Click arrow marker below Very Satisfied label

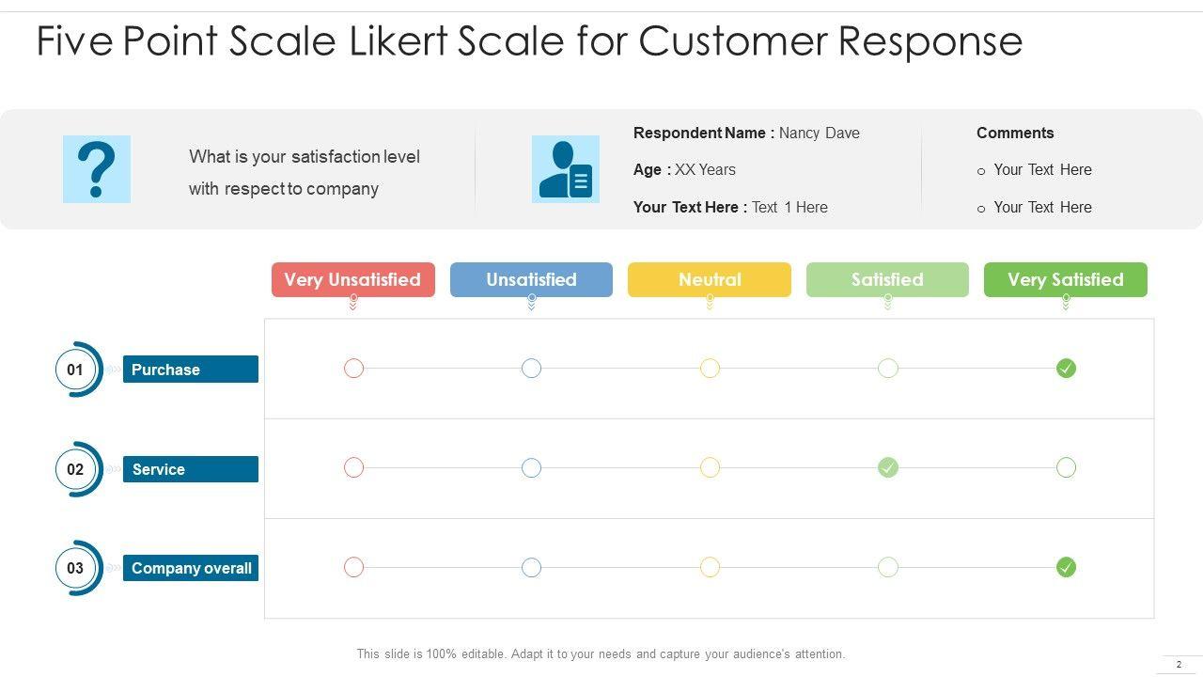1066,303
